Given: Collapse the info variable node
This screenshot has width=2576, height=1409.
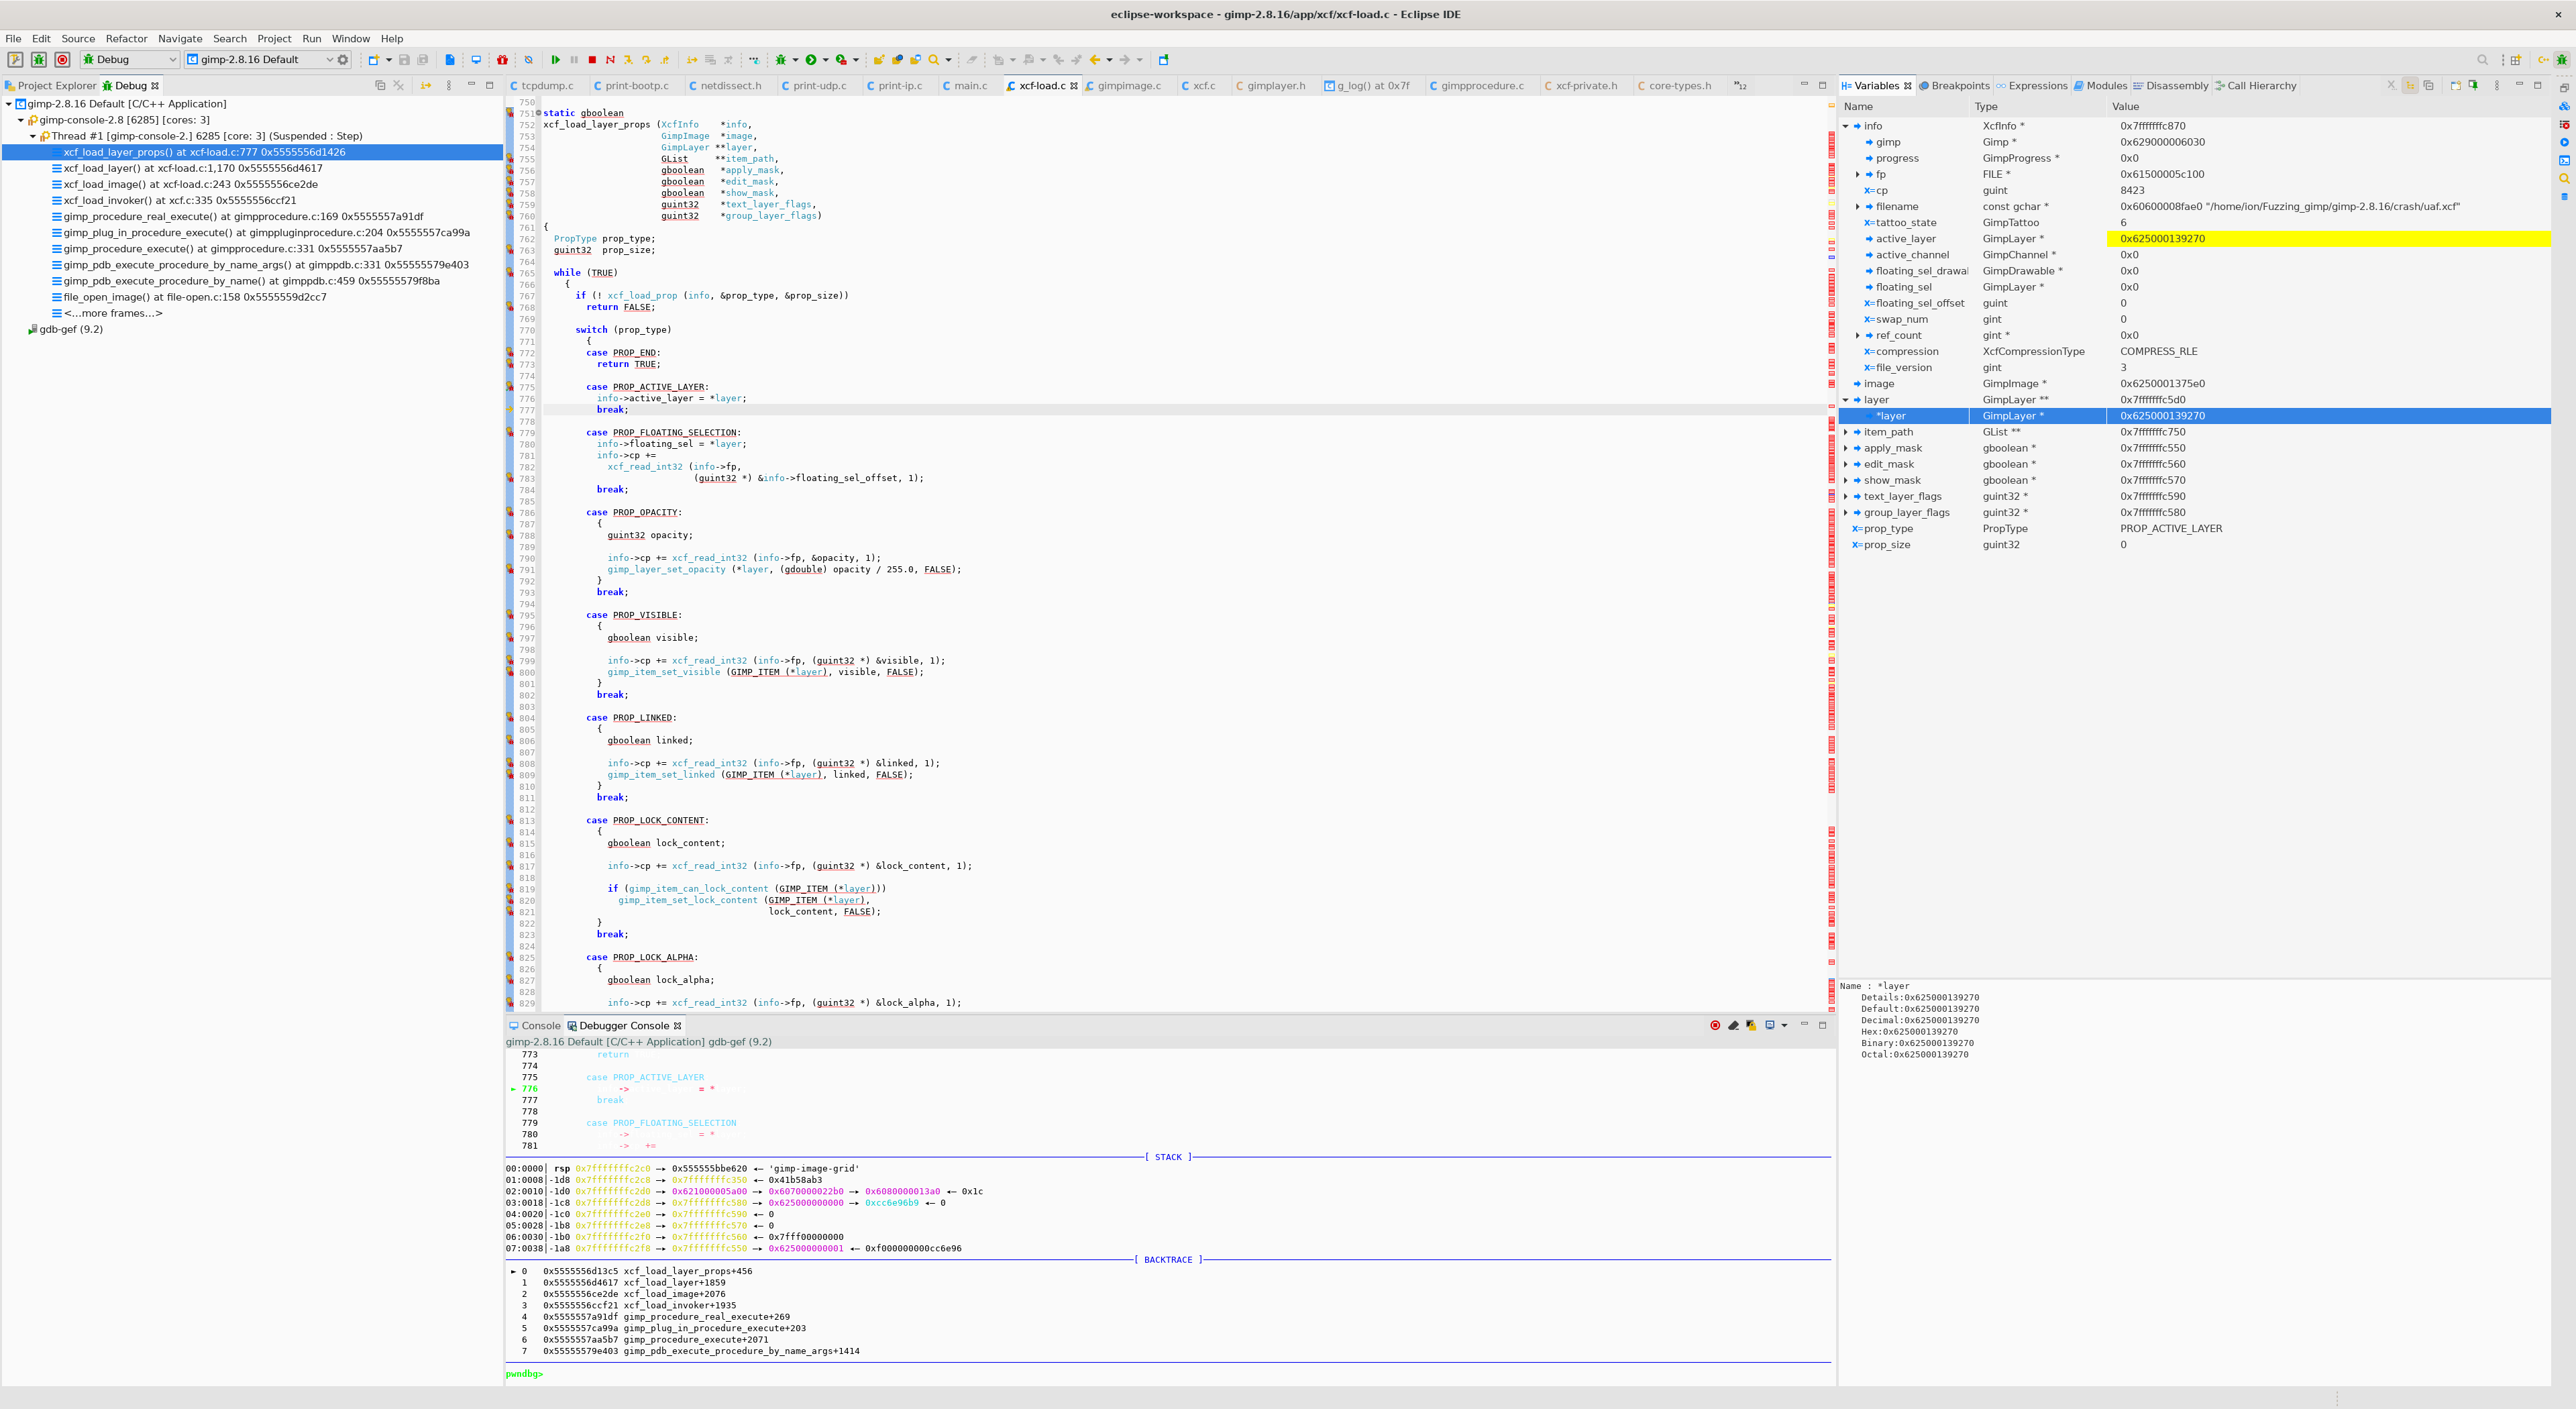Looking at the screenshot, I should click(x=1846, y=126).
